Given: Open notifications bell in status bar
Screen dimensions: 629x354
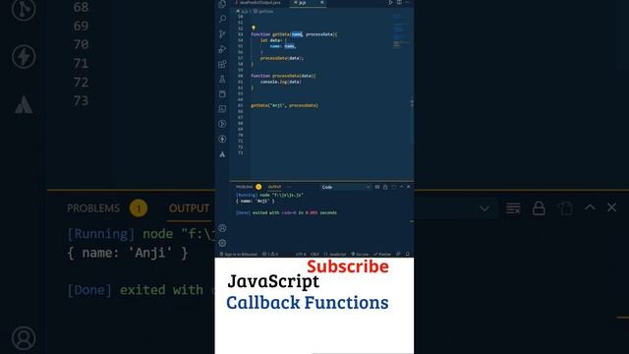Looking at the screenshot, I should (408, 254).
